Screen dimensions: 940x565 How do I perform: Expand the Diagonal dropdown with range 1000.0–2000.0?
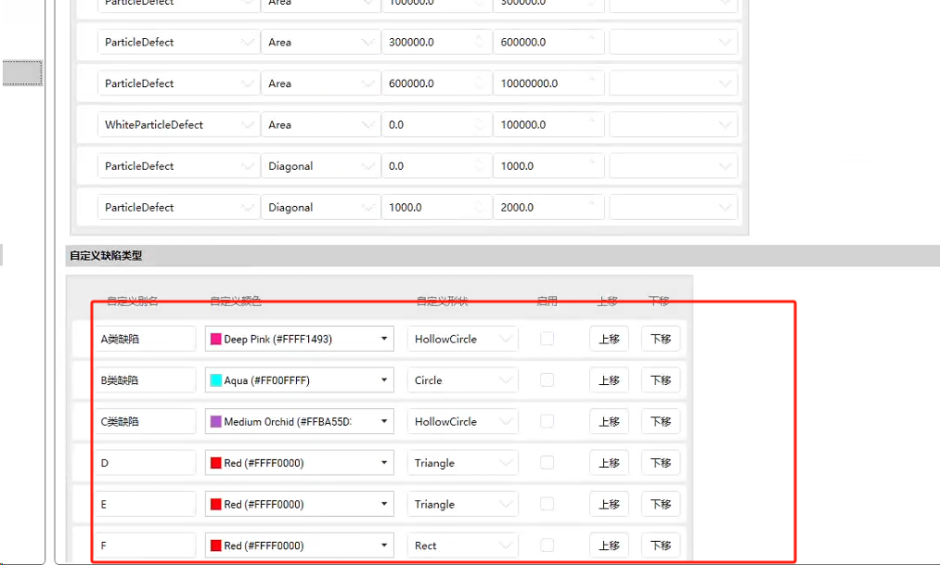pos(316,208)
